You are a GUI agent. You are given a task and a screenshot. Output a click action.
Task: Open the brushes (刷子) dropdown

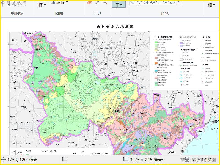point(119,4)
